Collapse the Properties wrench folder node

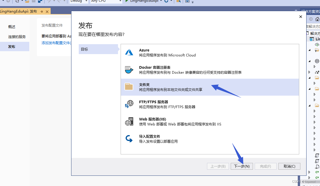point(309,50)
